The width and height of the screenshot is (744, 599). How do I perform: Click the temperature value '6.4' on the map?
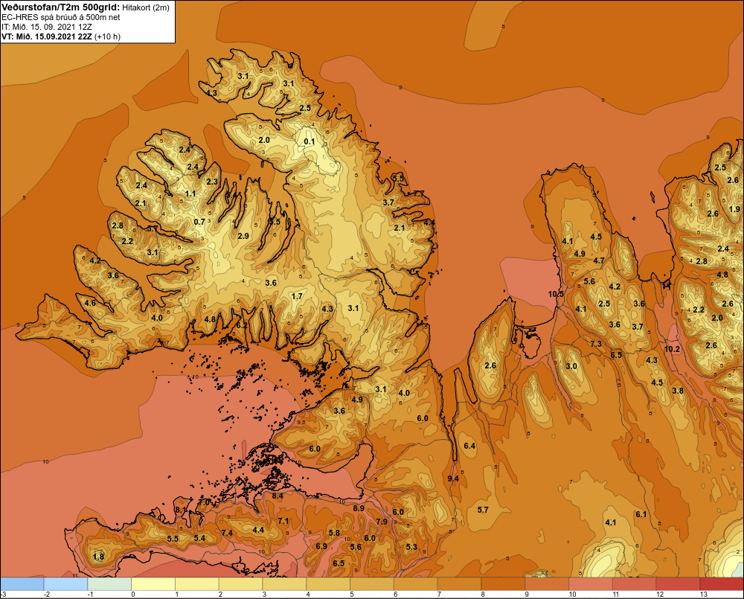click(x=469, y=446)
